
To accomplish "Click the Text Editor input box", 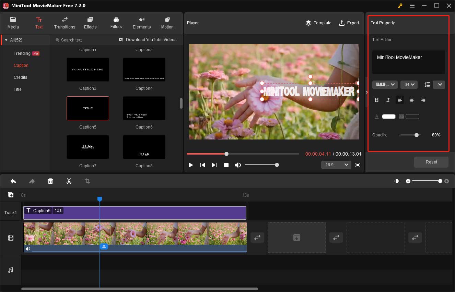I will (x=409, y=62).
